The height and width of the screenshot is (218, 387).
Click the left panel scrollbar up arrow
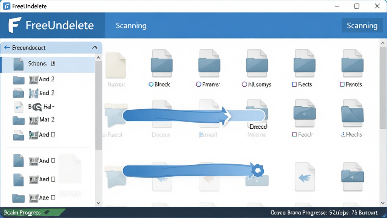pos(99,58)
